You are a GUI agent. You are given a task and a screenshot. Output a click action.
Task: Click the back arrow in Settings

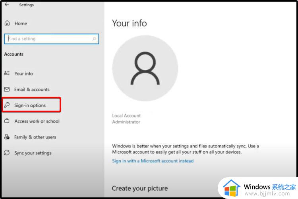coord(7,4)
